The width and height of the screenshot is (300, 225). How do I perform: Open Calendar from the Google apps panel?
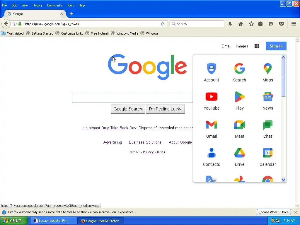pos(268,157)
